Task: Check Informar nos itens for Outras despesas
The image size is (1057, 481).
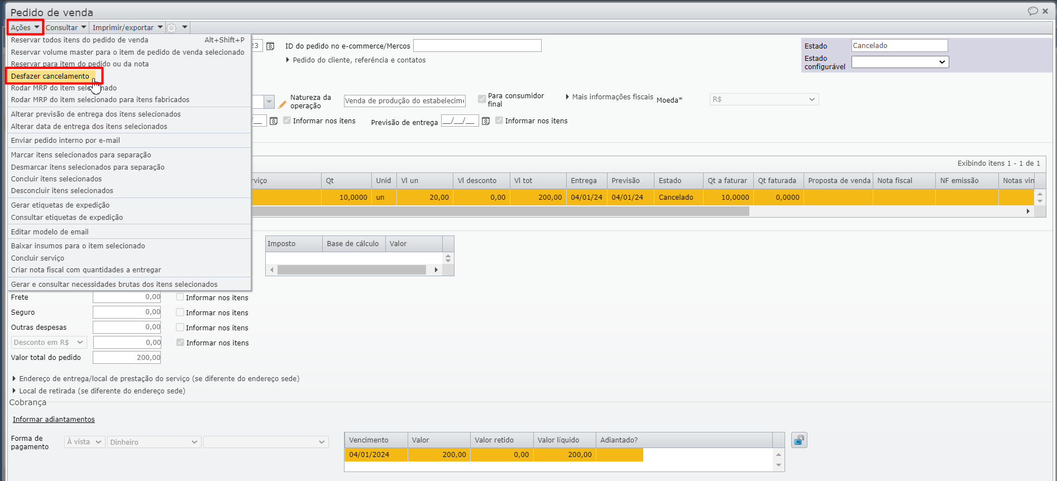Action: point(180,328)
